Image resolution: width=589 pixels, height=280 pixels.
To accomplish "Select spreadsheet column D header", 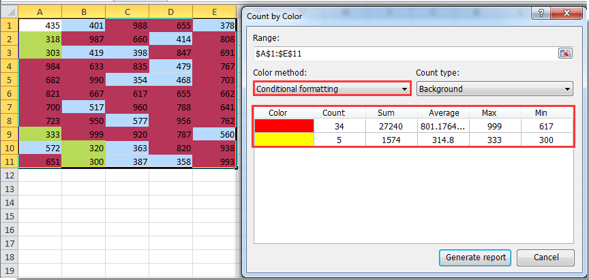I will click(170, 12).
